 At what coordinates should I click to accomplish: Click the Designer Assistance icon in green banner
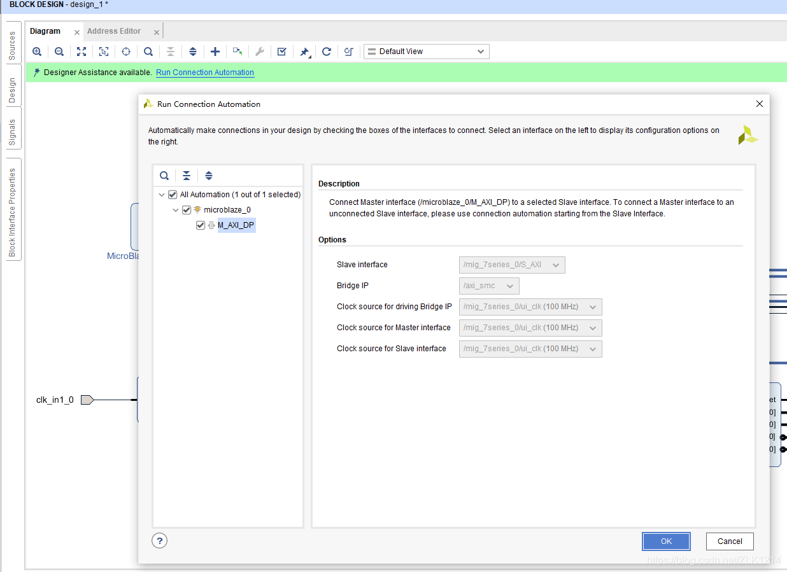(37, 73)
